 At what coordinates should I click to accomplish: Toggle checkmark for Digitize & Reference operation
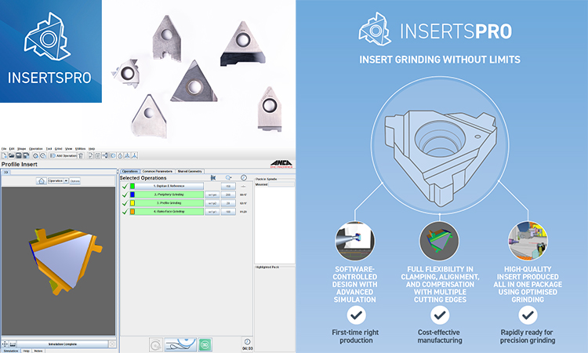[x=125, y=186]
